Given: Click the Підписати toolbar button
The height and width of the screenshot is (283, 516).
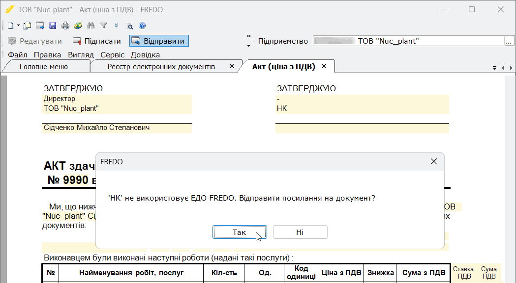Looking at the screenshot, I should coord(97,41).
